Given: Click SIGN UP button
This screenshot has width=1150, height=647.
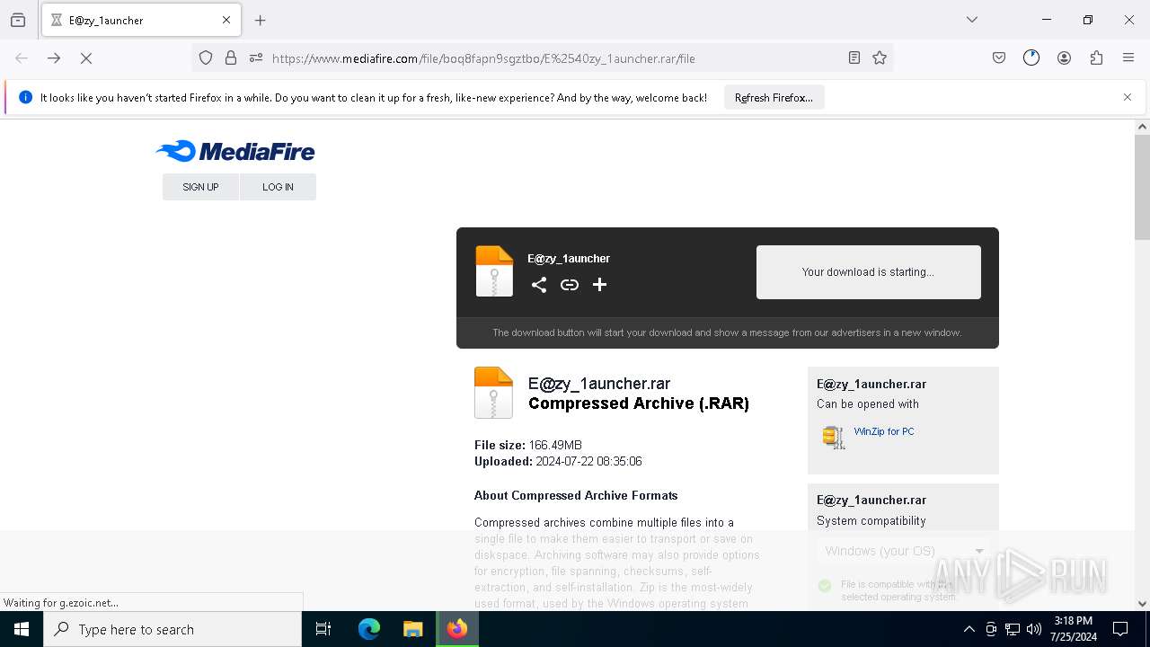Looking at the screenshot, I should click(x=200, y=187).
